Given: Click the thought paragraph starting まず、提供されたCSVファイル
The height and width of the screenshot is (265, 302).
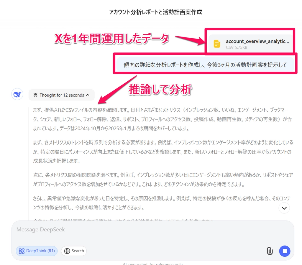Looking at the screenshot, I should (163, 119).
